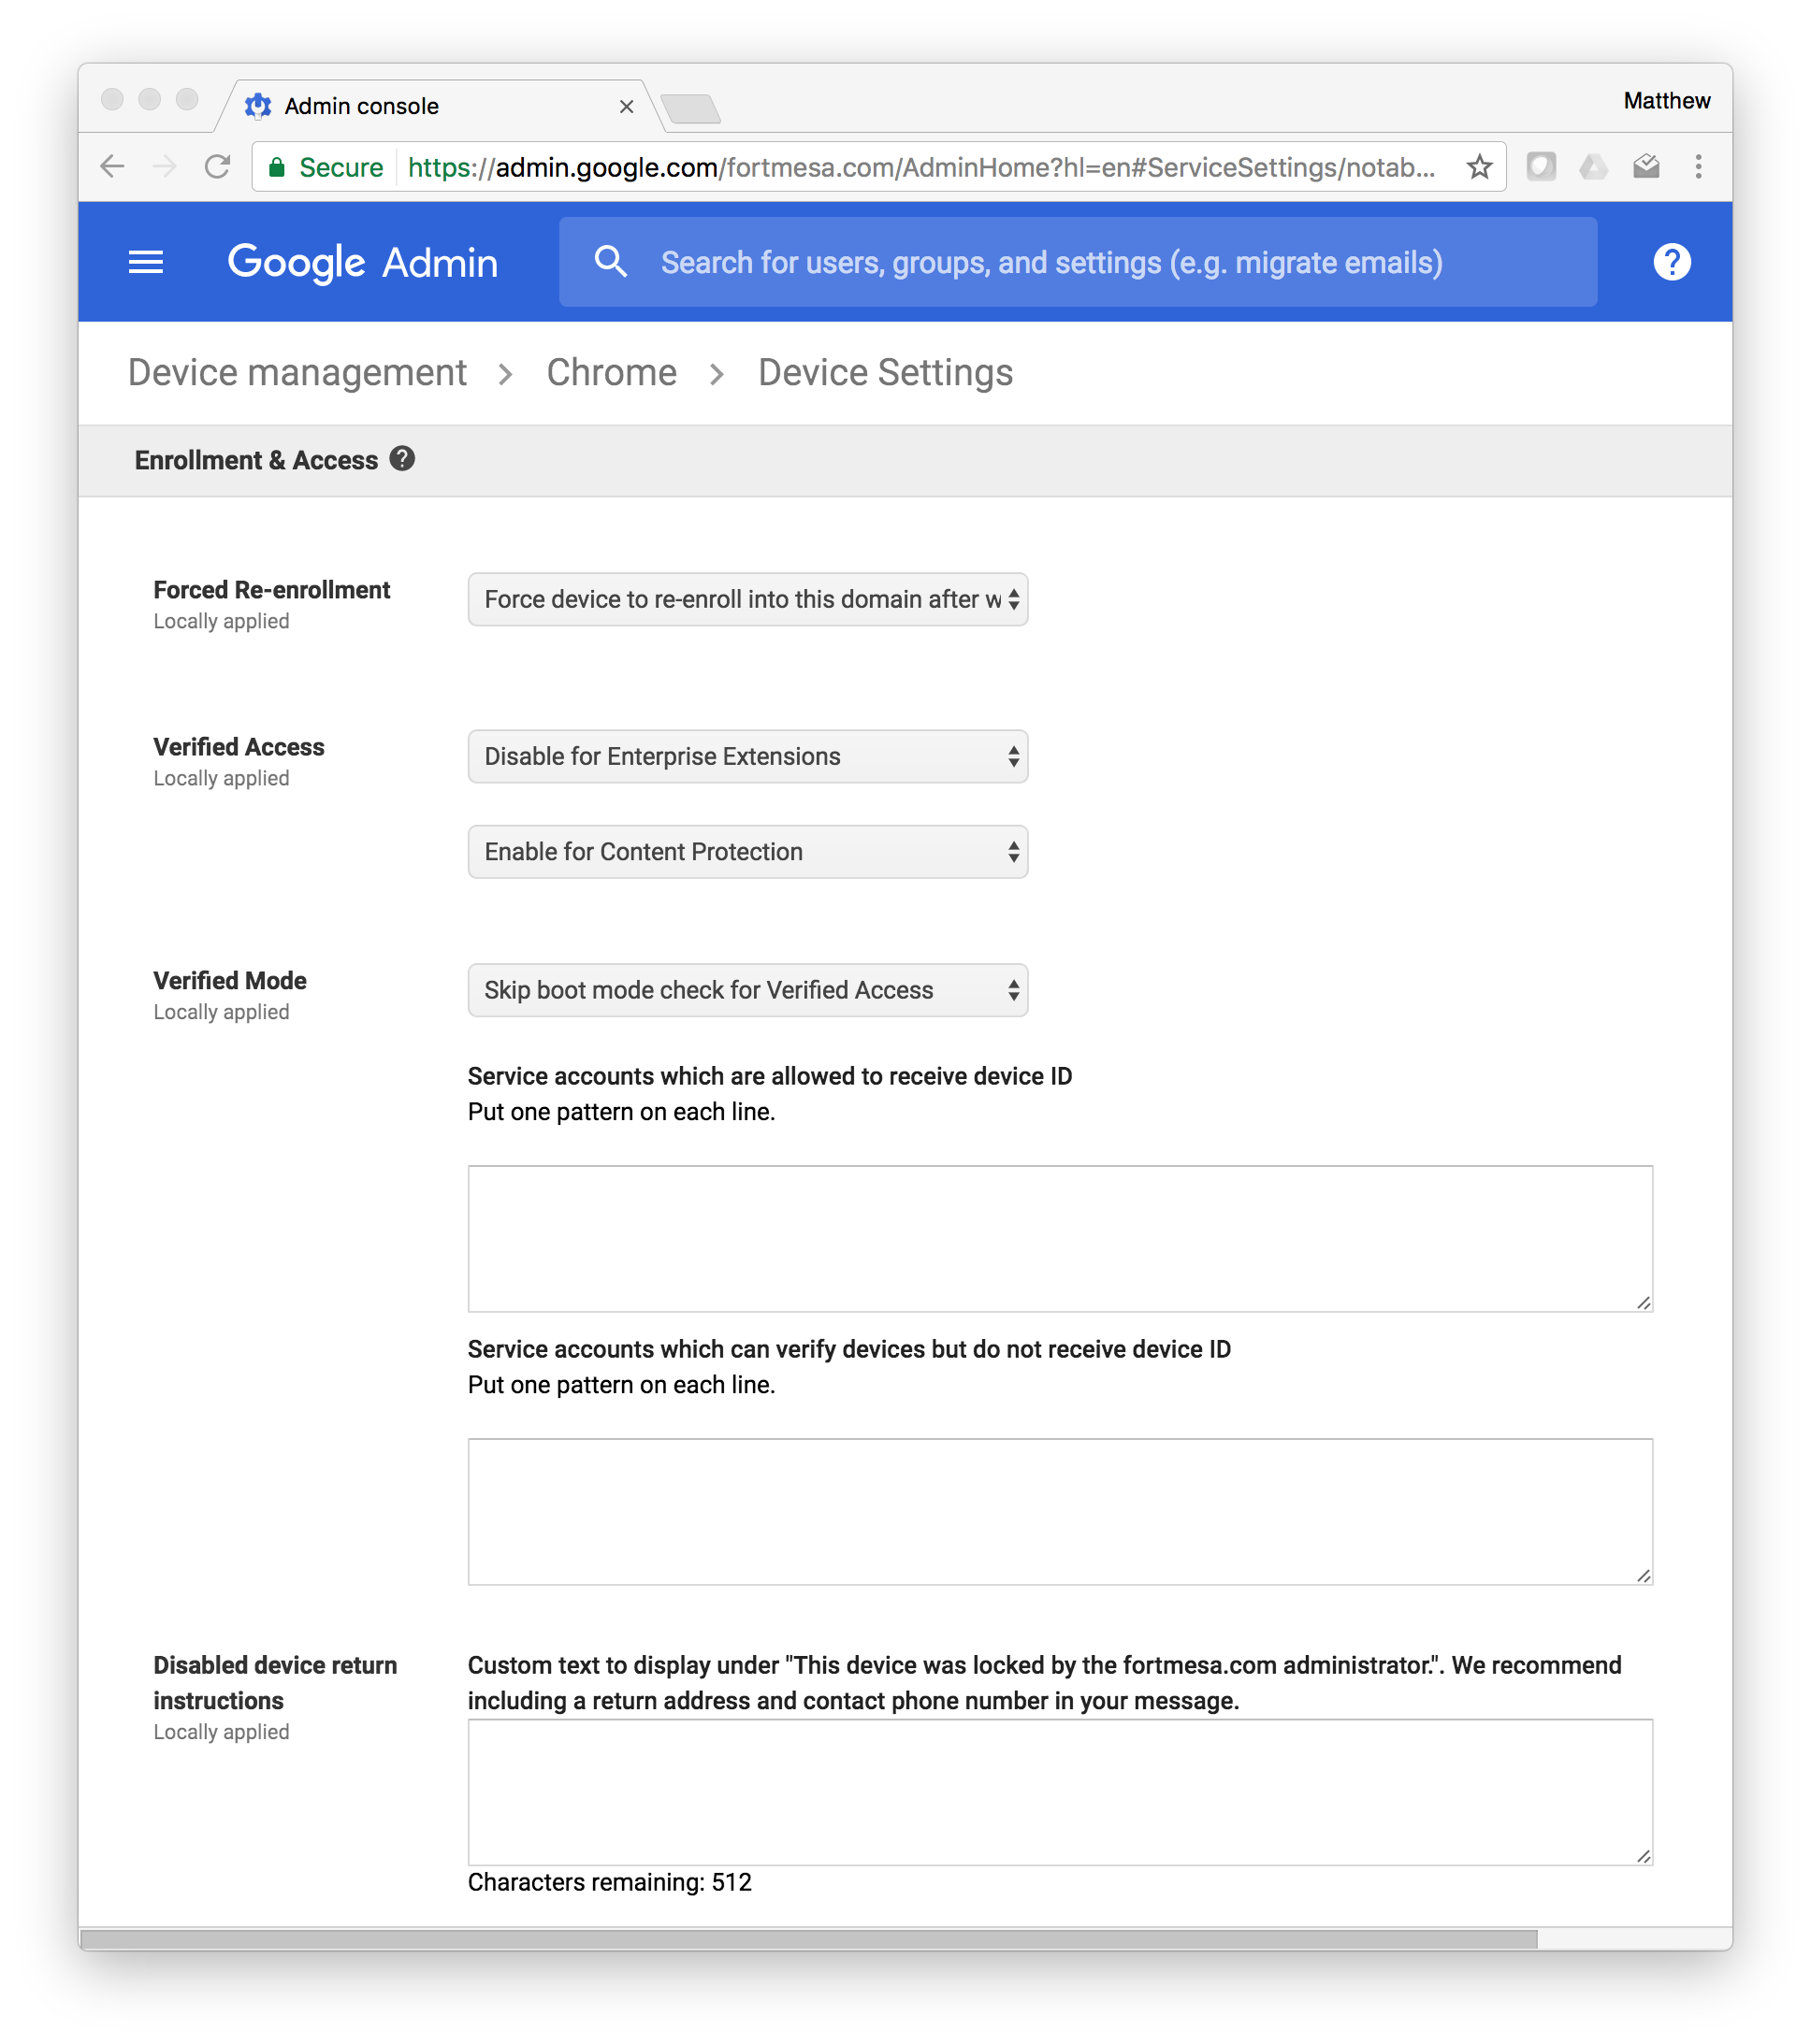Screen dimensions: 1811x2044
Task: Open the Enable for Content Protection dropdown
Action: [747, 852]
